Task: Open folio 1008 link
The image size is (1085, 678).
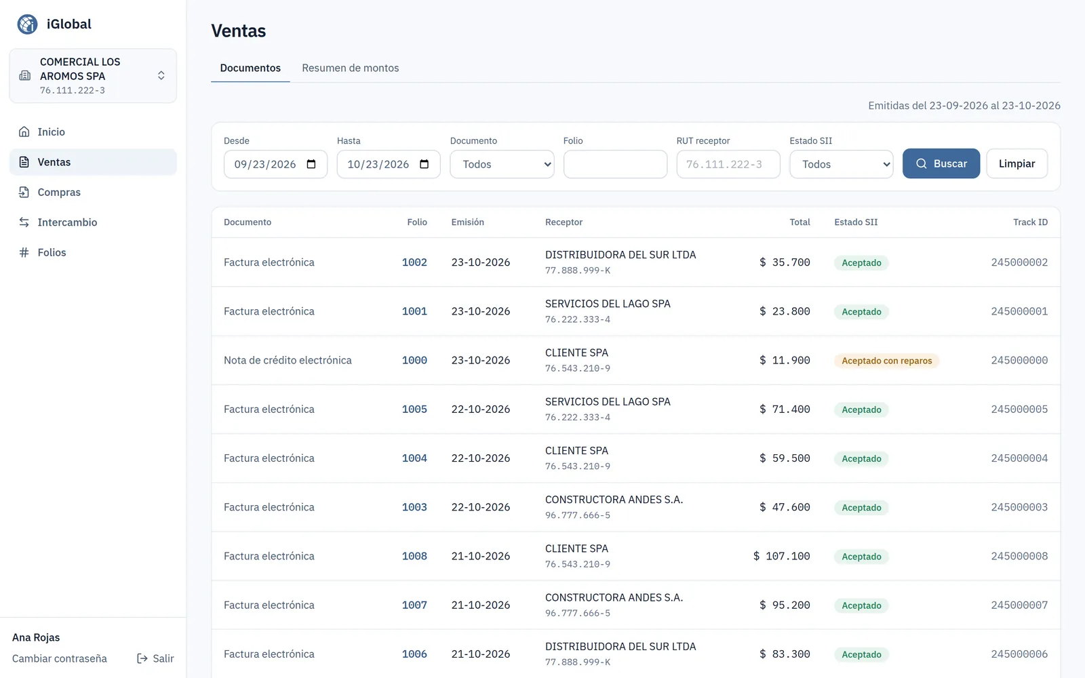Action: (414, 556)
